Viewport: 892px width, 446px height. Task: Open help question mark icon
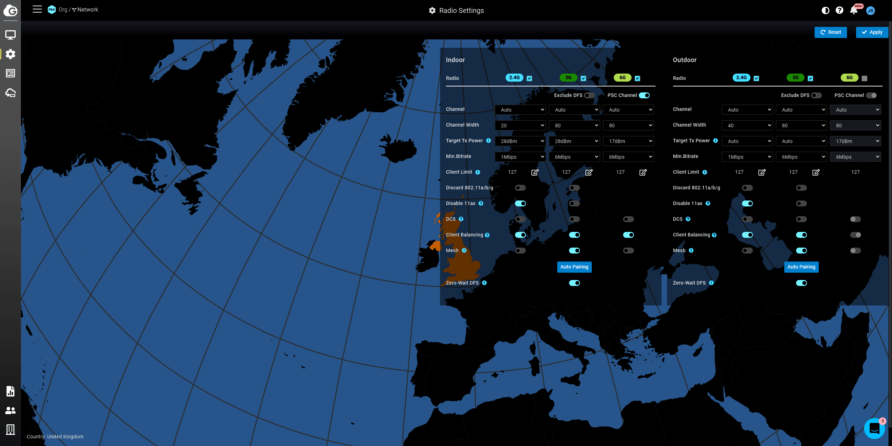839,10
